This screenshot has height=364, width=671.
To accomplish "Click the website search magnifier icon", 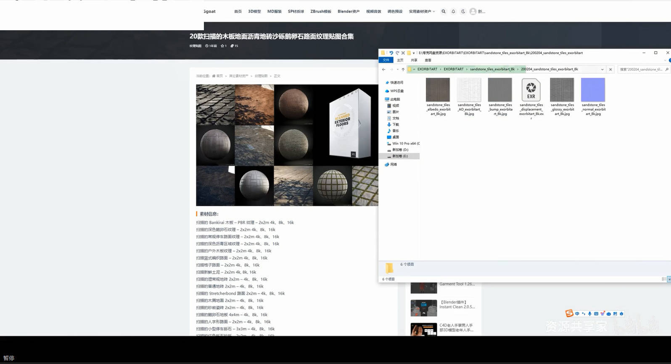I will tap(443, 12).
